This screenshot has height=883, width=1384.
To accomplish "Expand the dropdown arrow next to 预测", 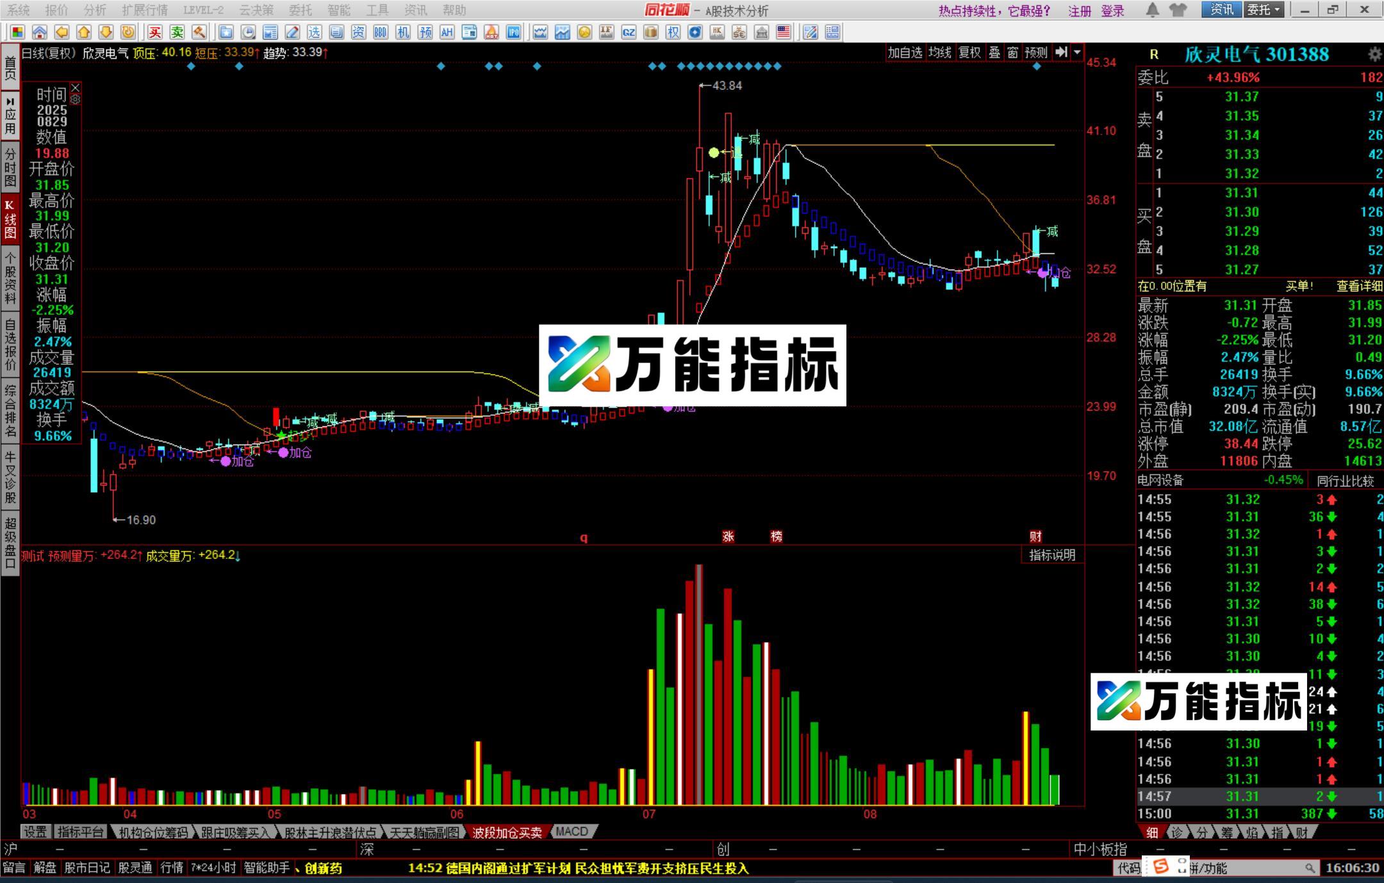I will coord(1077,53).
